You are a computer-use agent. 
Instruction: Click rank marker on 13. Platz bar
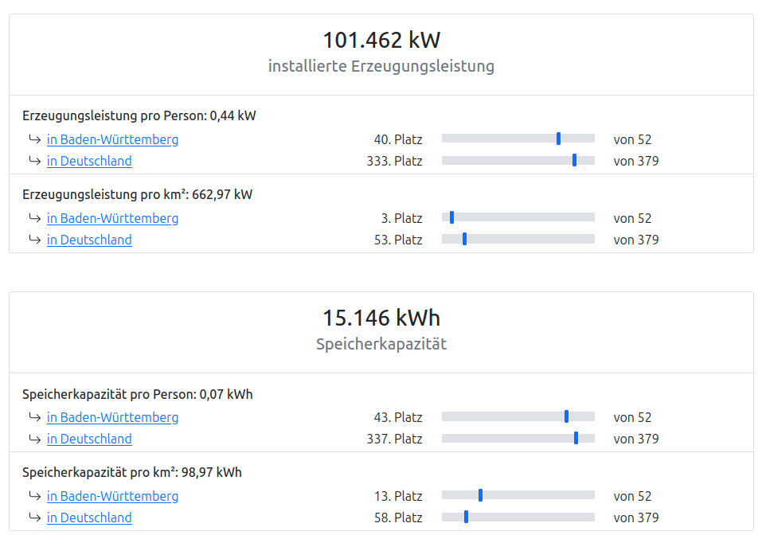tap(481, 494)
